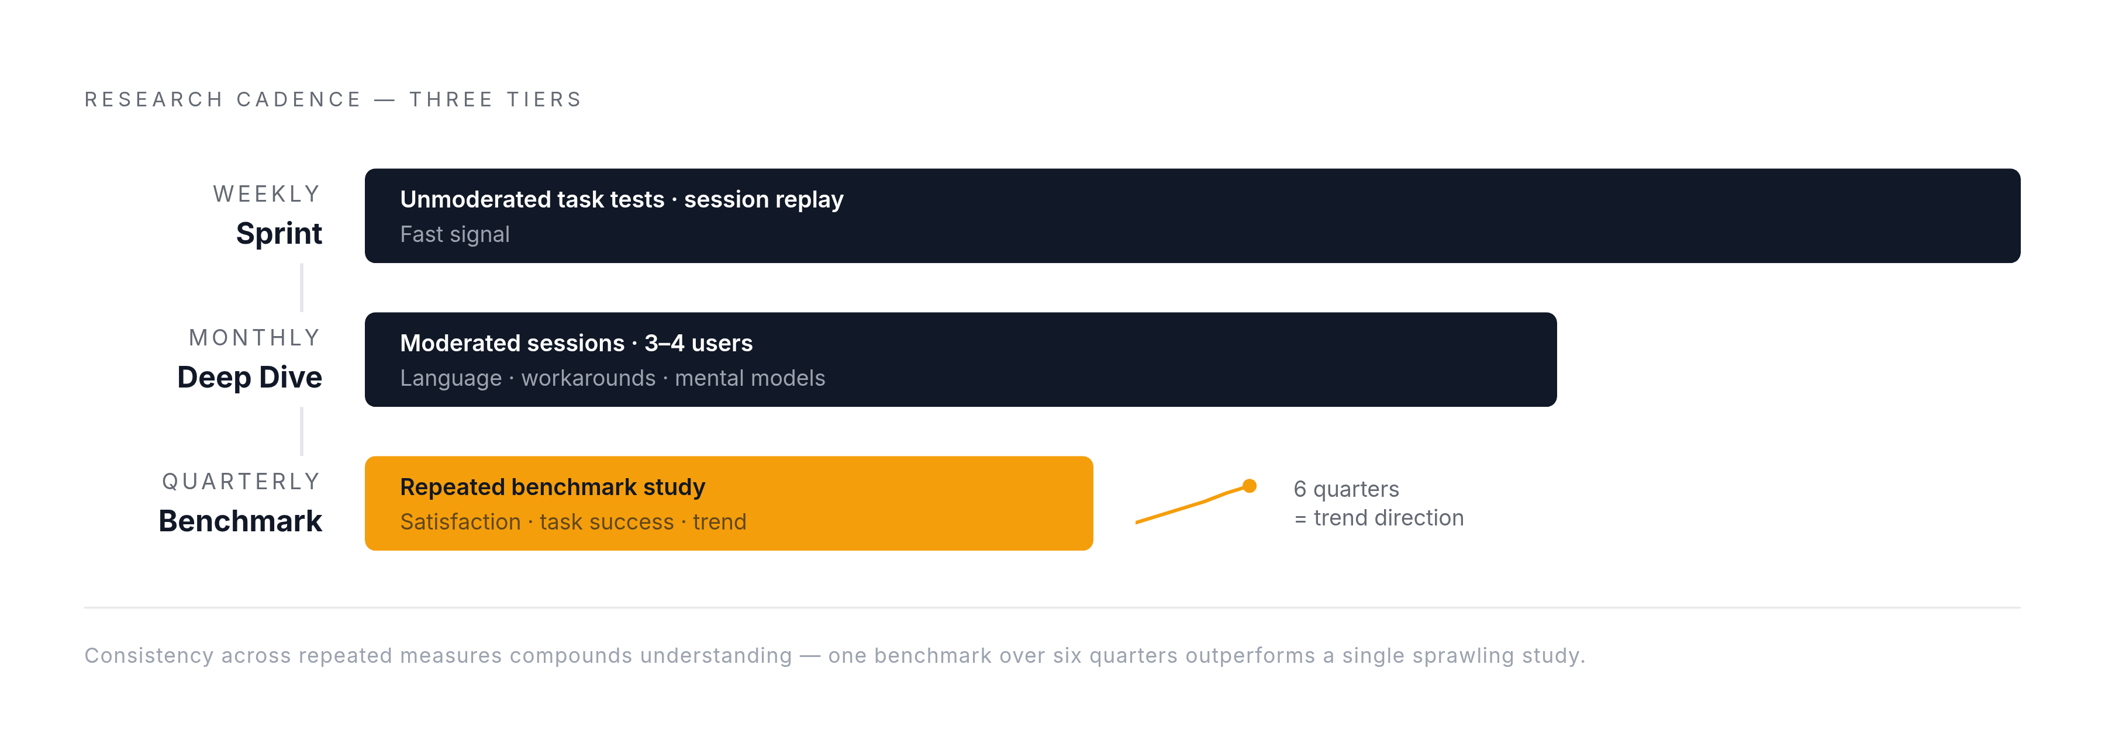The image size is (2105, 754).
Task: Click Language workarounds mental models subtitle
Action: [x=612, y=378]
